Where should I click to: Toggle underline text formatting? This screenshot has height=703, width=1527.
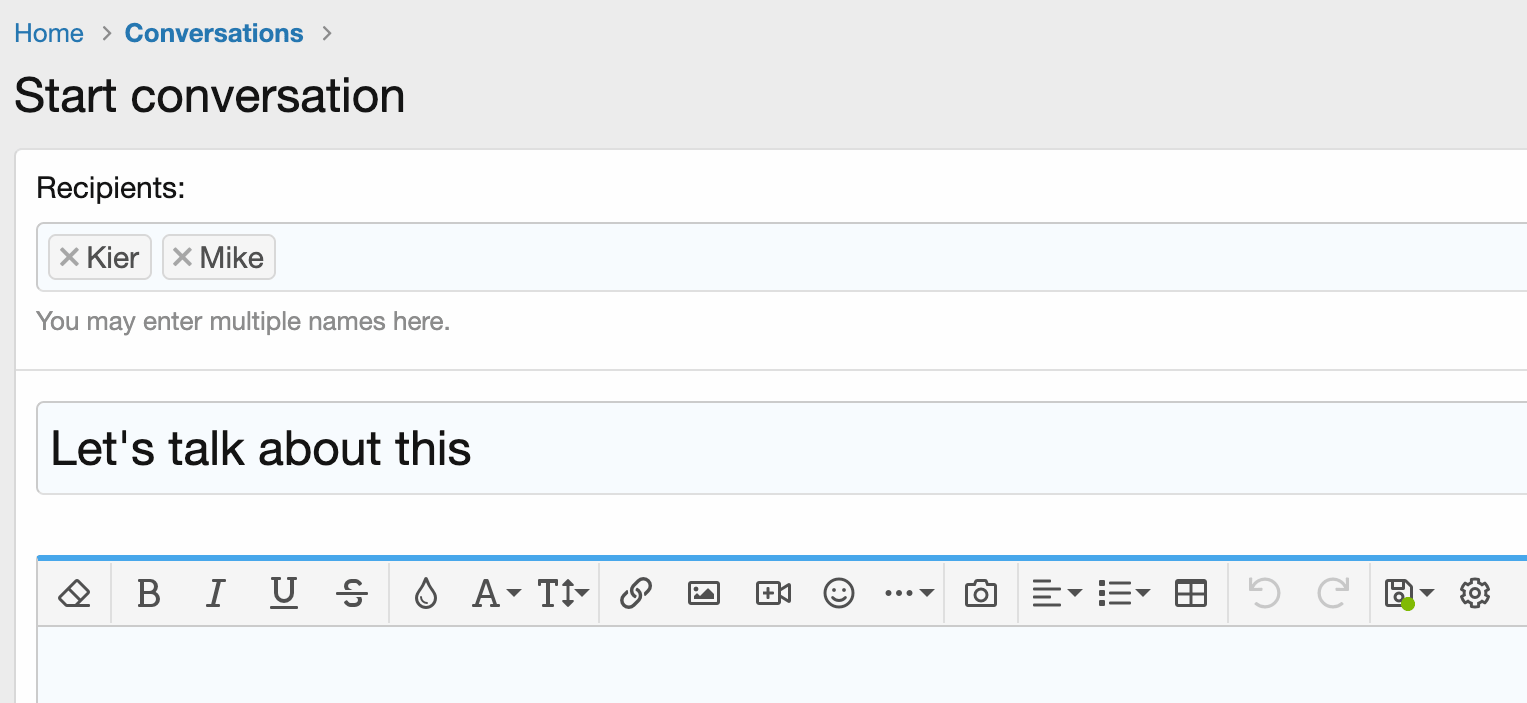coord(284,594)
